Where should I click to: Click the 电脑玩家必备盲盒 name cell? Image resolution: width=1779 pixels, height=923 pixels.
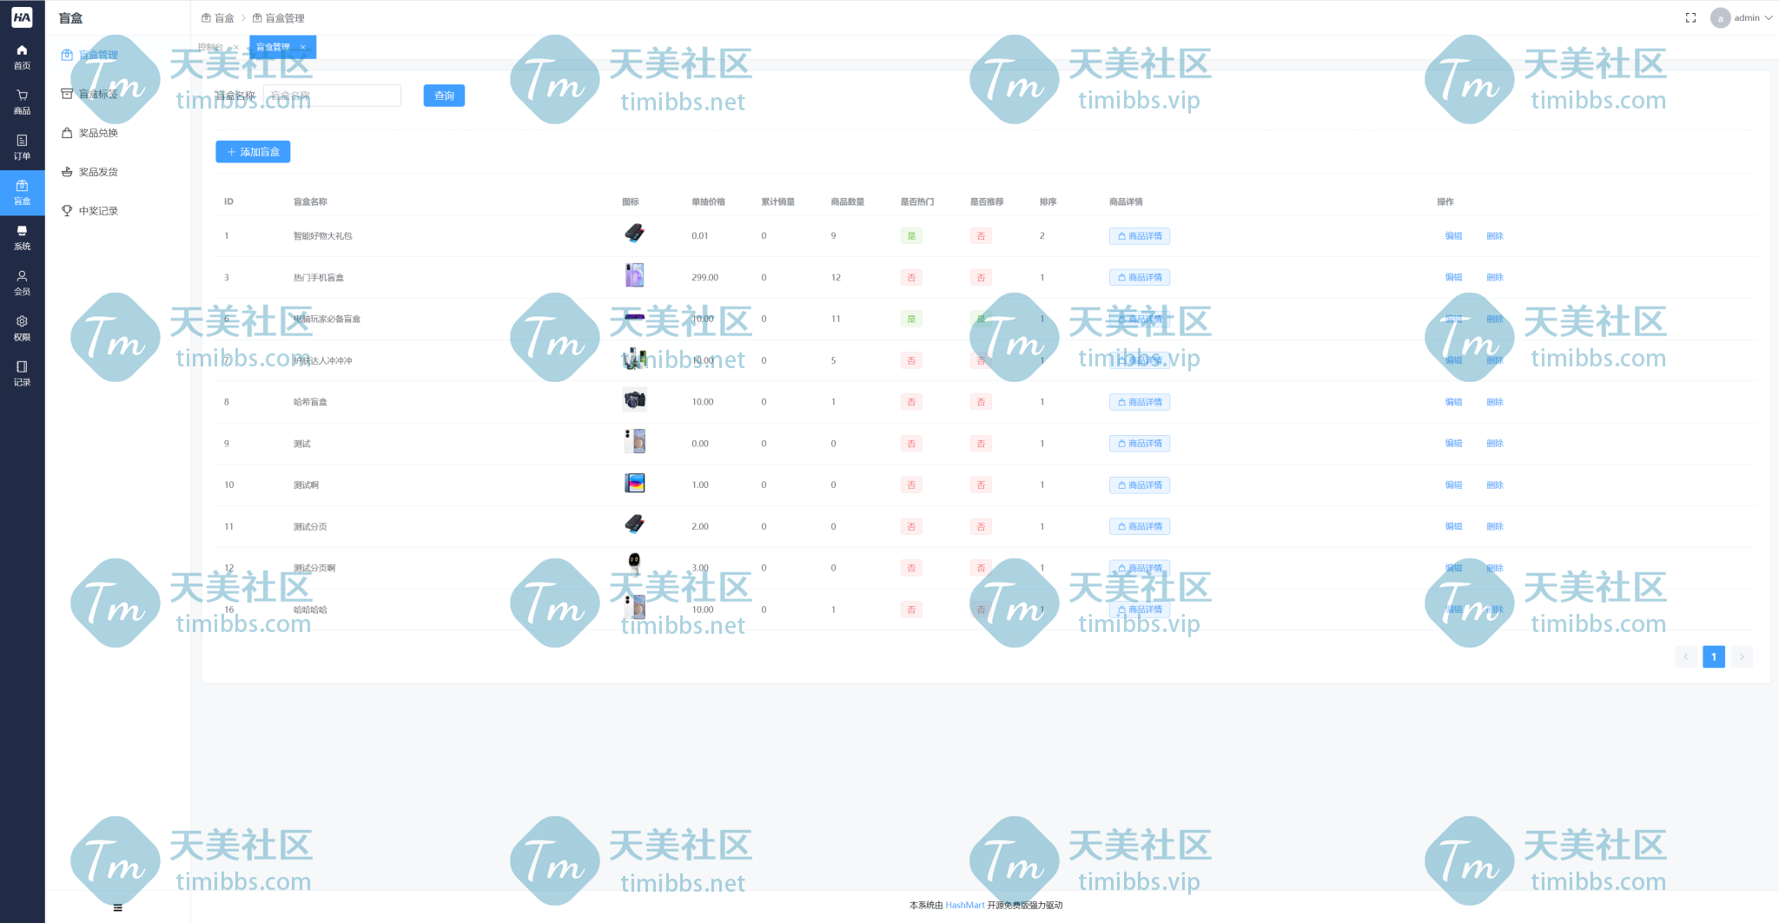(x=327, y=319)
